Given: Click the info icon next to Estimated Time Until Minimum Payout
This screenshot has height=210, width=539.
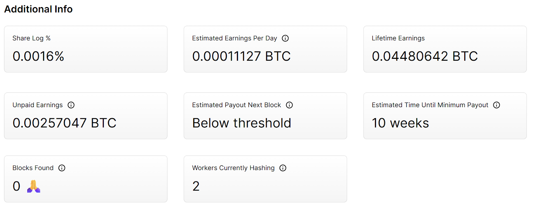Looking at the screenshot, I should (x=496, y=105).
